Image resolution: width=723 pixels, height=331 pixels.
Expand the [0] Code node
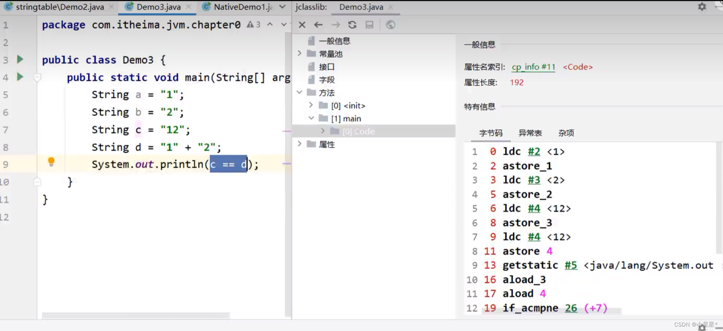coord(323,131)
